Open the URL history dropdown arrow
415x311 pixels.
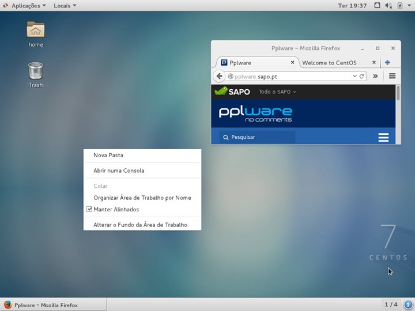(x=354, y=76)
